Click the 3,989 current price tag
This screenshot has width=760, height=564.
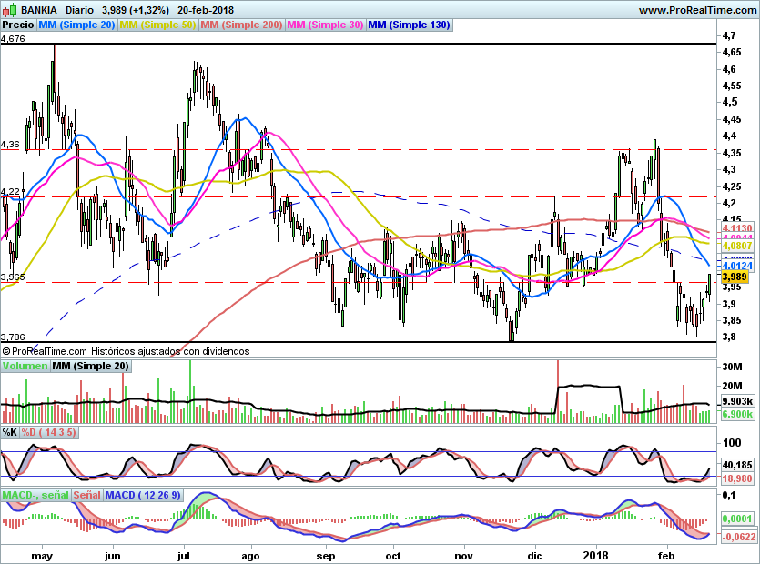tap(735, 277)
